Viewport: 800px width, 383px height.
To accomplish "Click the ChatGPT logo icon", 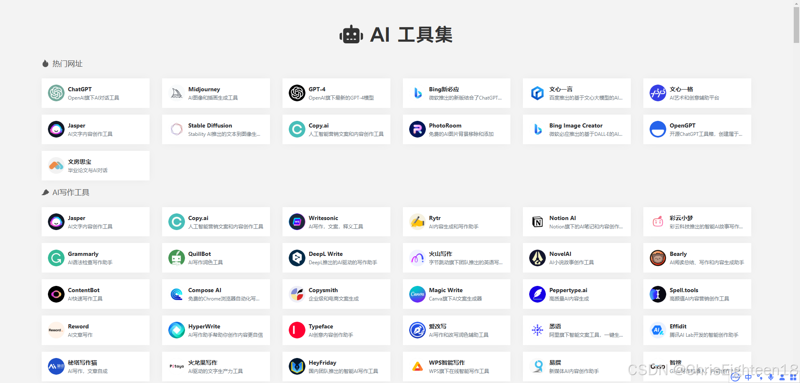I will pyautogui.click(x=56, y=93).
